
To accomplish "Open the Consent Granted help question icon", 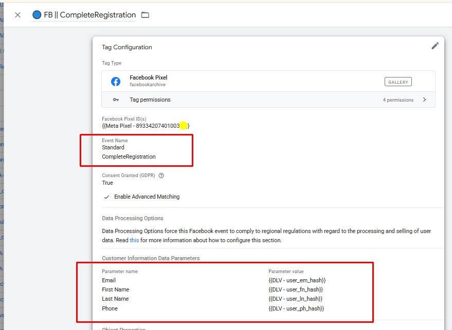I will tap(161, 176).
